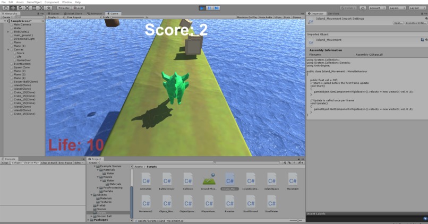Screen dimensions: 428x224
Task: Select Spawn Zone in Hierarchy
Action: [22, 67]
